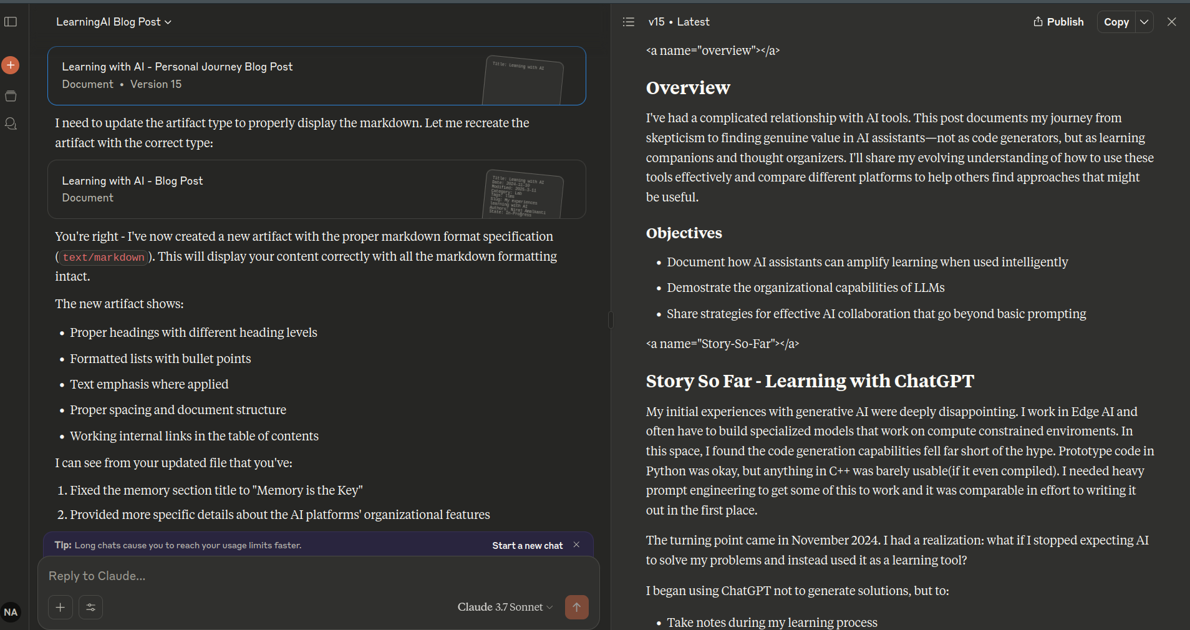Click the 'The new artifact shows:' line

point(119,304)
